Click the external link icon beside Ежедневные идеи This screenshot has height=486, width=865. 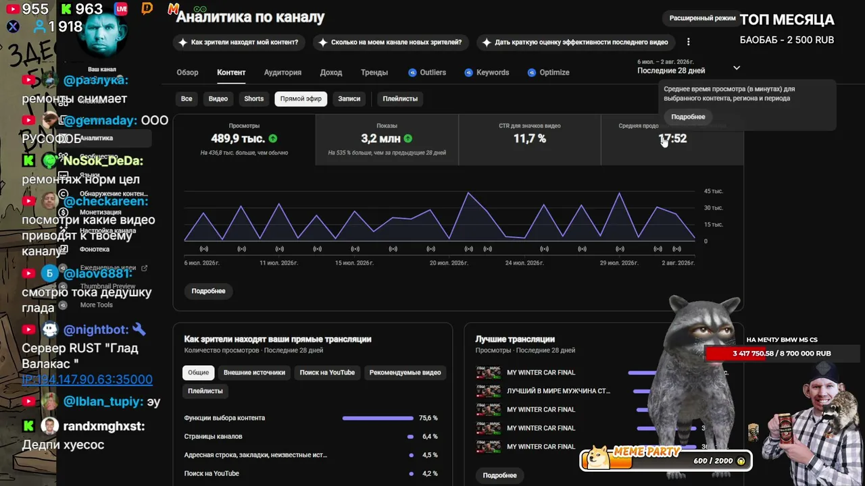(144, 268)
